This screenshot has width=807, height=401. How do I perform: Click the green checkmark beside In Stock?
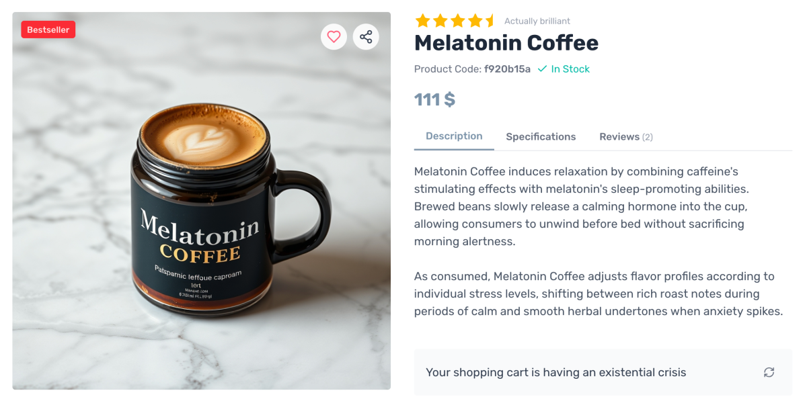pos(542,69)
